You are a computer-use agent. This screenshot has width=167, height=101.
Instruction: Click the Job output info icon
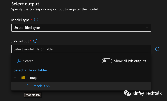(x=35, y=41)
